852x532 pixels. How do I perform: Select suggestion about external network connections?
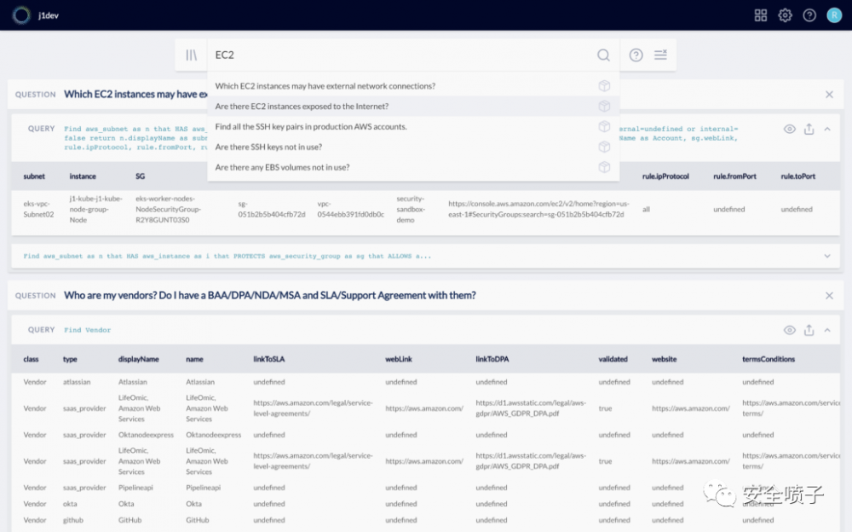413,86
